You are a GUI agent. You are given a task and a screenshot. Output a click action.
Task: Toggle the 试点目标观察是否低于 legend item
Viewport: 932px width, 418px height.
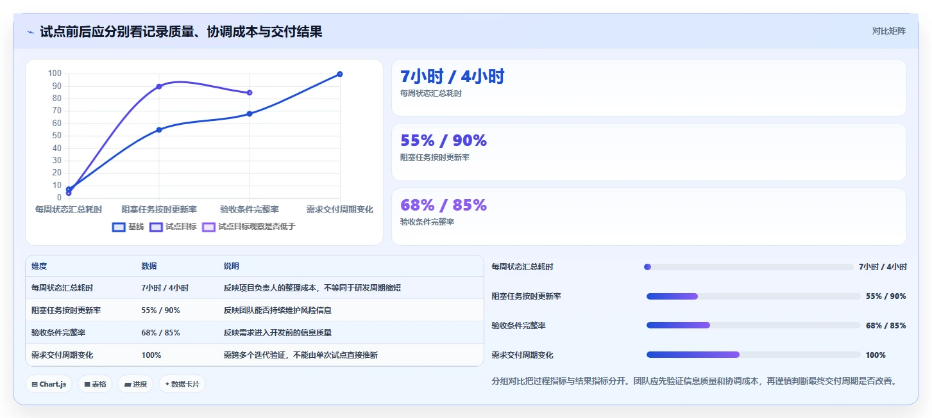point(249,227)
